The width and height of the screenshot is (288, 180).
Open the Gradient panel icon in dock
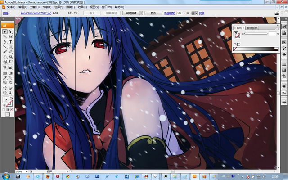click(x=284, y=70)
